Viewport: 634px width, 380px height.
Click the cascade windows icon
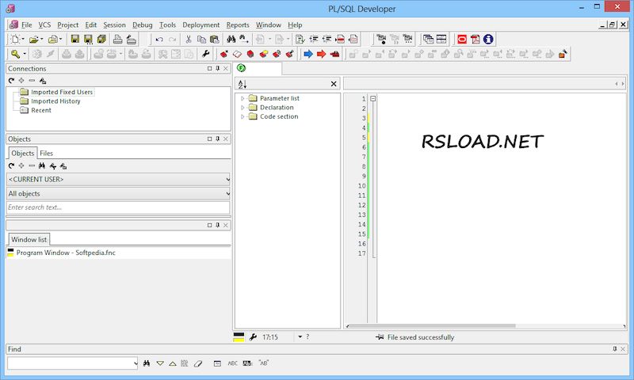[x=428, y=39]
